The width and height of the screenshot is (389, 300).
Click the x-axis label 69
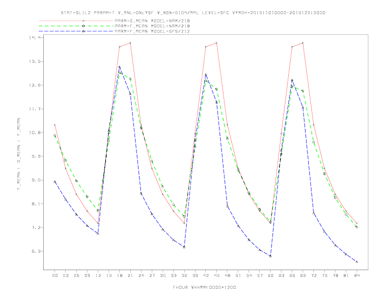303,275
